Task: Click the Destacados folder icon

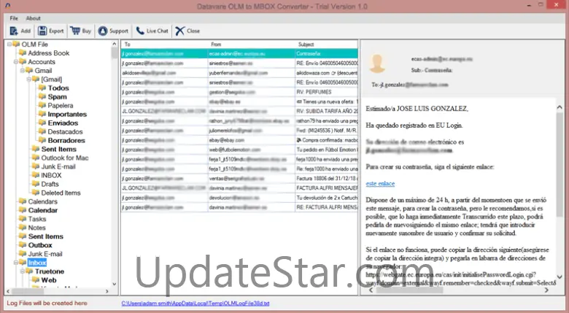Action: tap(42, 131)
